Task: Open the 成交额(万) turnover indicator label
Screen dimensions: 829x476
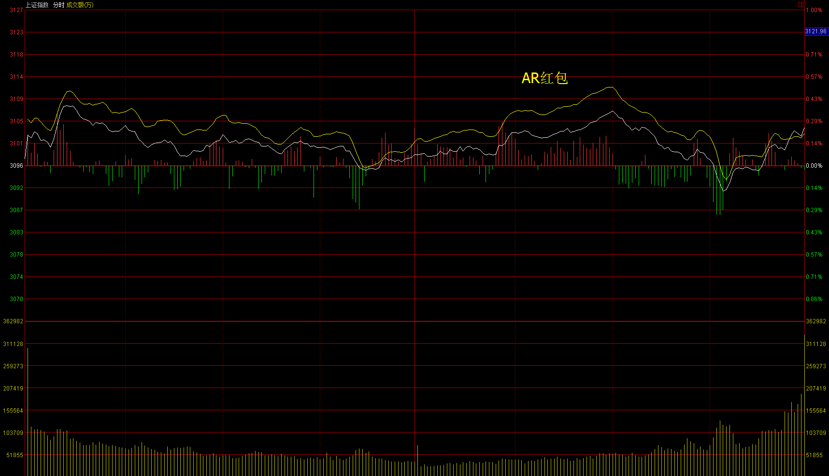Action: 80,5
